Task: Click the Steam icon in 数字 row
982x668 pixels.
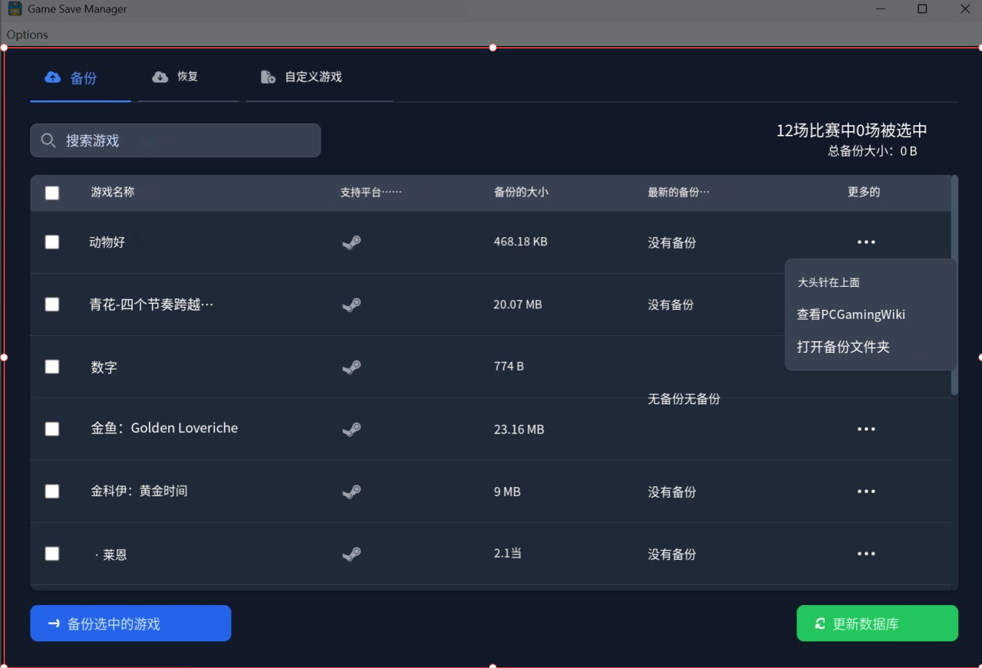Action: [351, 367]
